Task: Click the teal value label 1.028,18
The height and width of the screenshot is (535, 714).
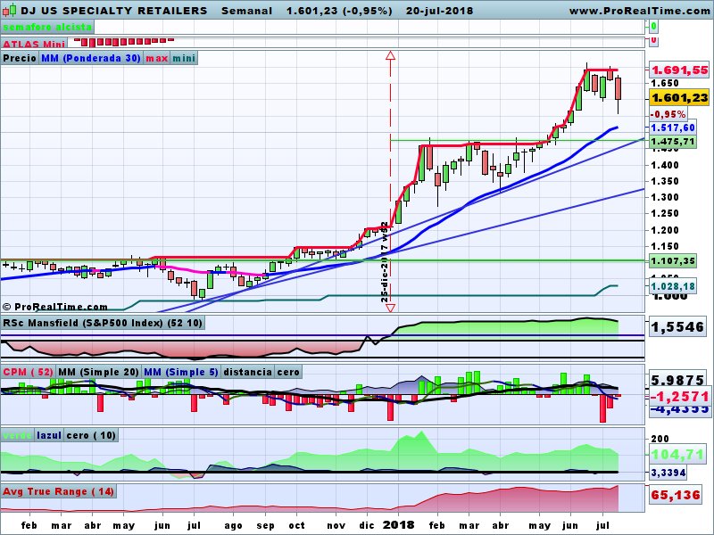Action: (x=673, y=286)
